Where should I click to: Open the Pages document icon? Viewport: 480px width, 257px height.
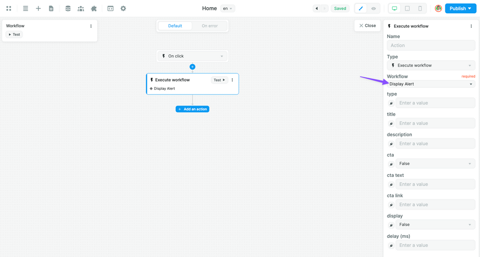pos(51,9)
